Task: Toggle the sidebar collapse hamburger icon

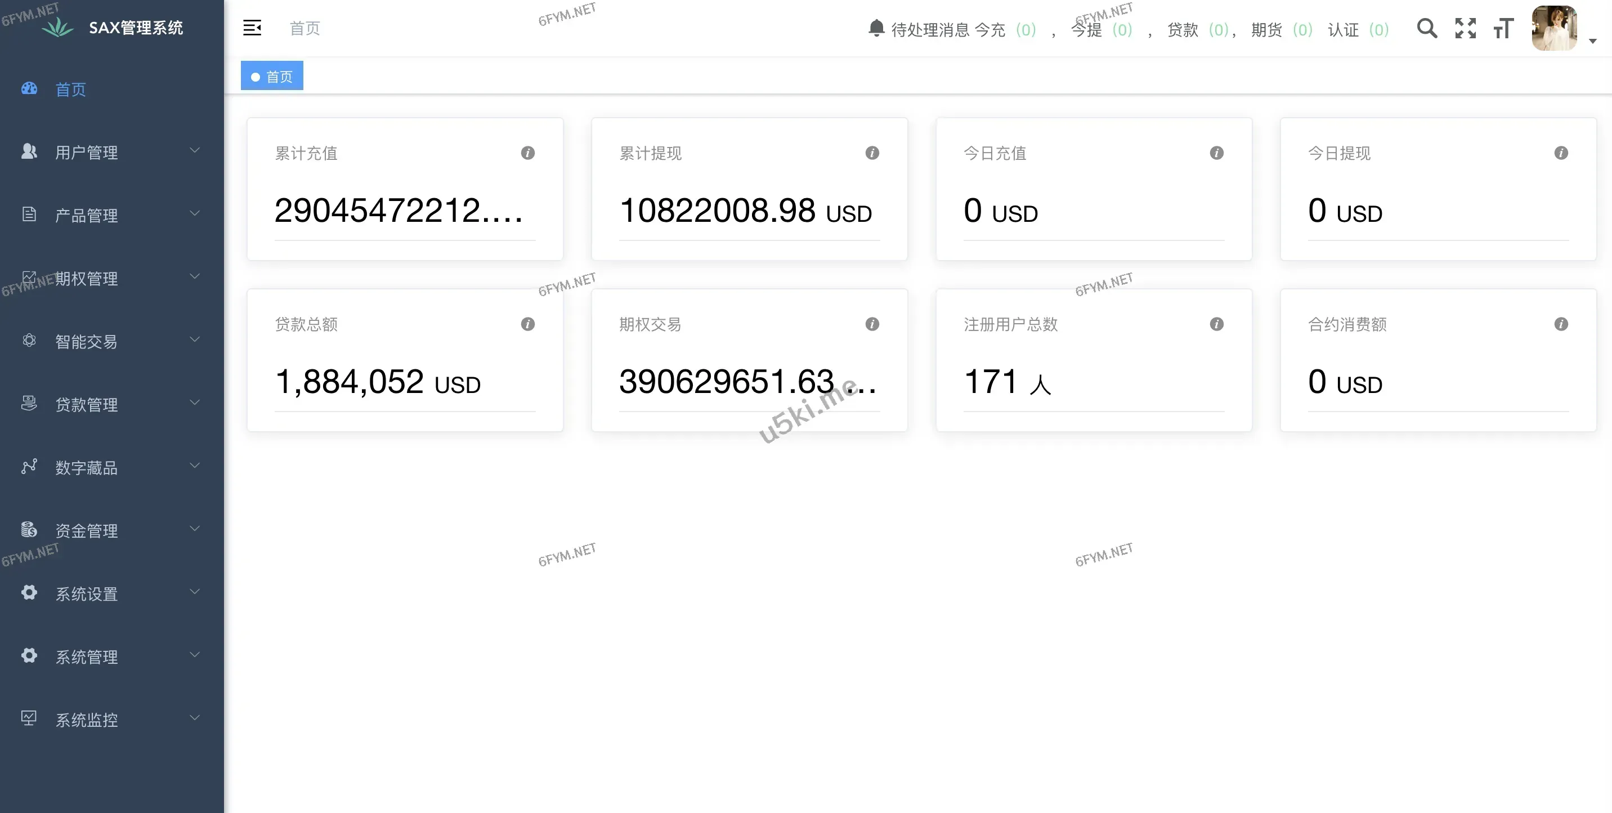Action: [252, 28]
